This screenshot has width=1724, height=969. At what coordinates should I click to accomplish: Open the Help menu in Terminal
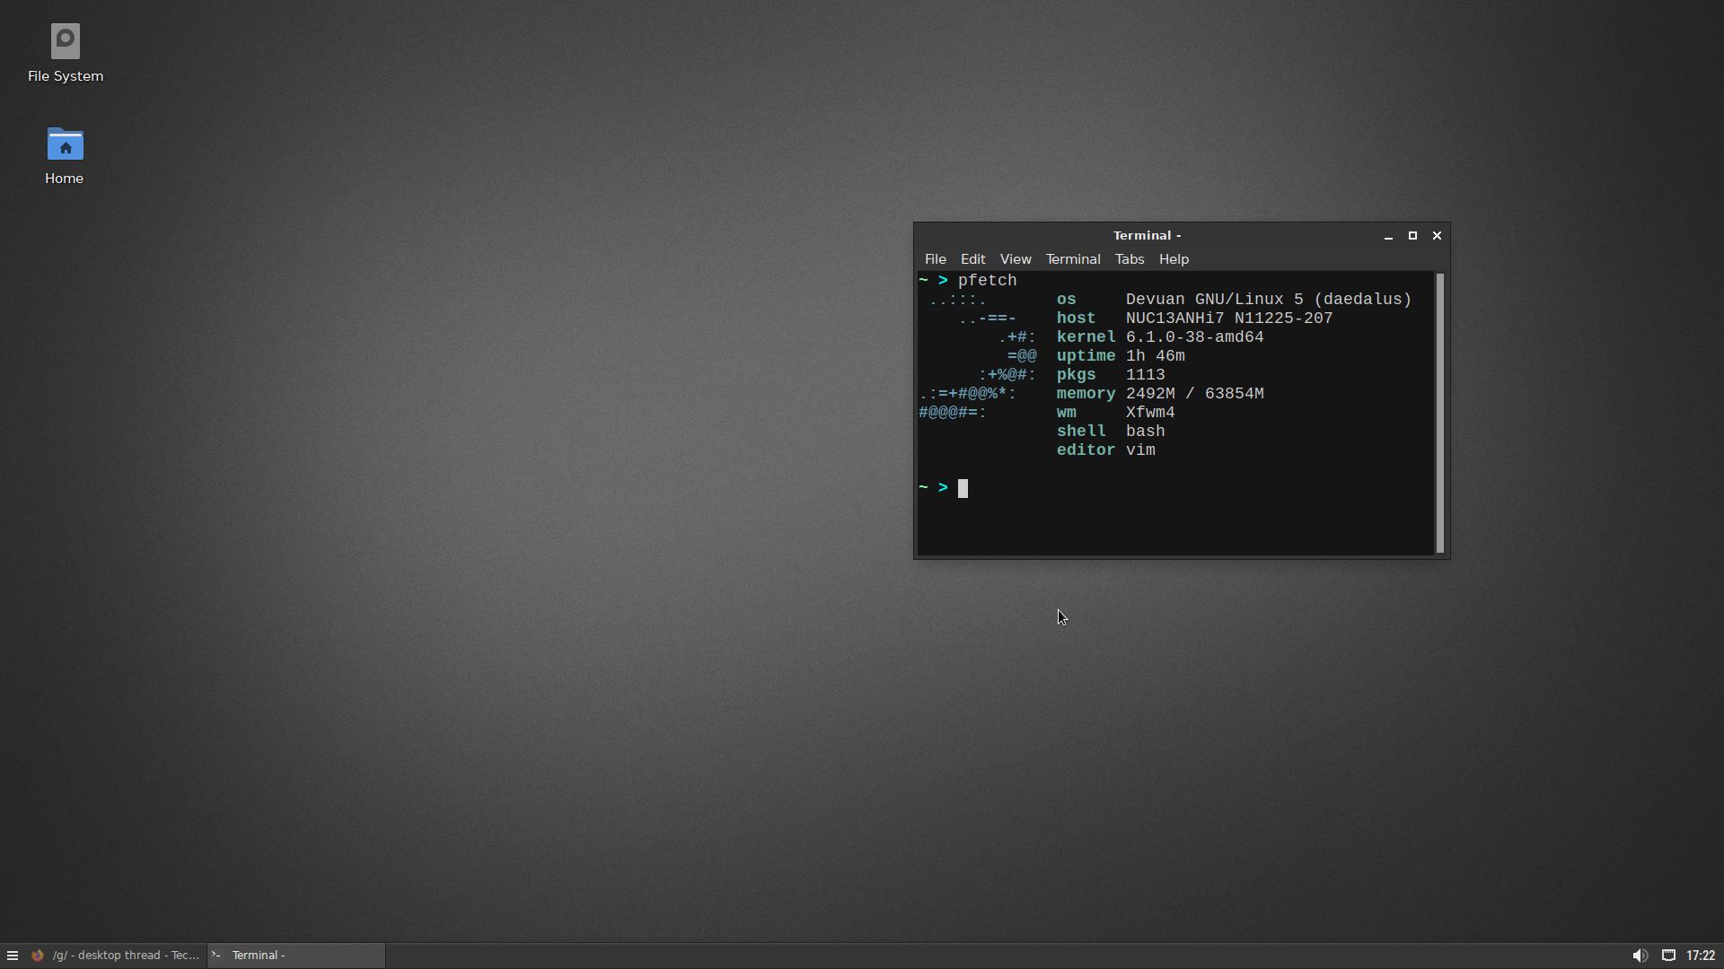click(x=1174, y=259)
